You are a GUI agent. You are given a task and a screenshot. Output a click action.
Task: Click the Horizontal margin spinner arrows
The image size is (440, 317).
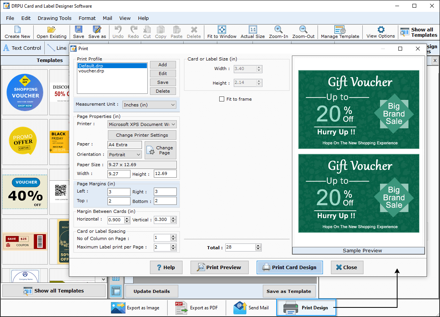127,220
